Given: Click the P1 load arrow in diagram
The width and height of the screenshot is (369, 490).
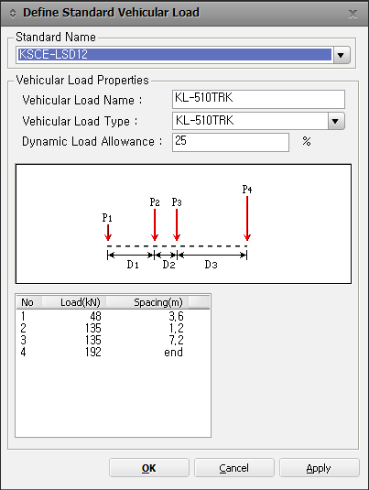Looking at the screenshot, I should [108, 233].
